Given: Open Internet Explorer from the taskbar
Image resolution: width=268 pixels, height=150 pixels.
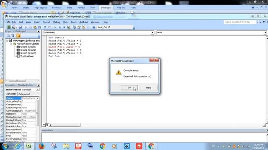Looking at the screenshot, I should (x=17, y=146).
